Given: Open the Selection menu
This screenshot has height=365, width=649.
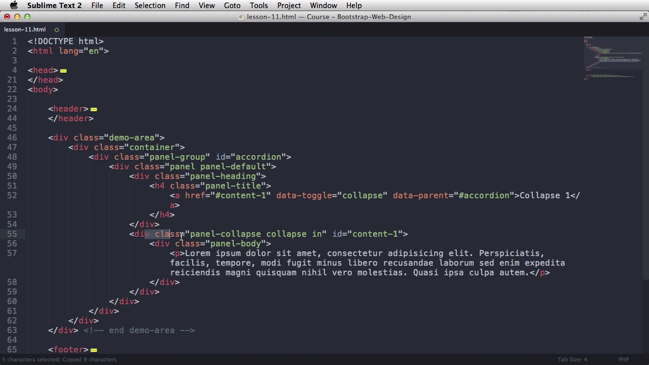Looking at the screenshot, I should pyautogui.click(x=150, y=6).
